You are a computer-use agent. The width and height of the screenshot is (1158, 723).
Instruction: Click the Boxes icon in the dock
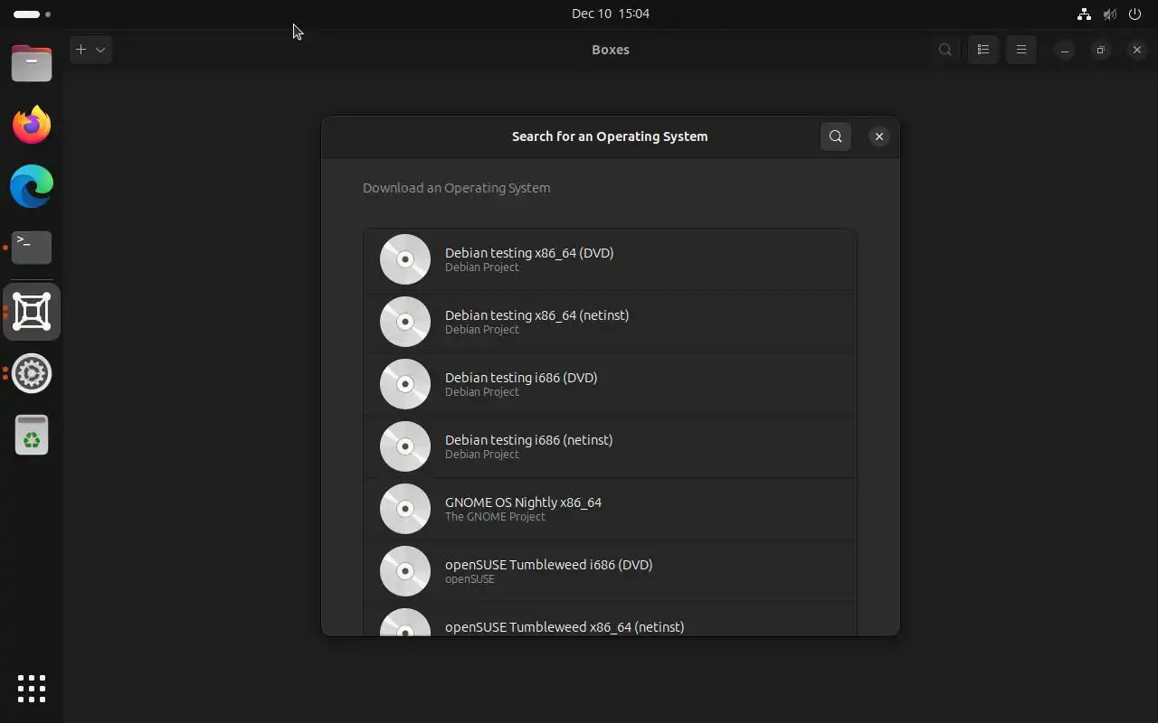pos(32,312)
